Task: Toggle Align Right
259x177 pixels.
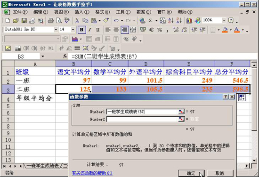Action: [x=124, y=30]
